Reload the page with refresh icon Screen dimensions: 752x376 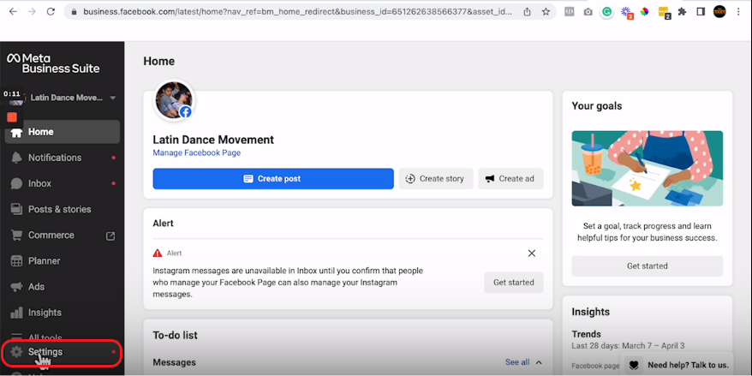click(51, 11)
